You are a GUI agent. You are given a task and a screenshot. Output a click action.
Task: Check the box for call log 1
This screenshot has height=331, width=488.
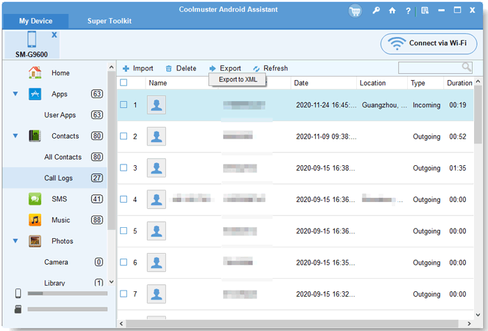123,105
